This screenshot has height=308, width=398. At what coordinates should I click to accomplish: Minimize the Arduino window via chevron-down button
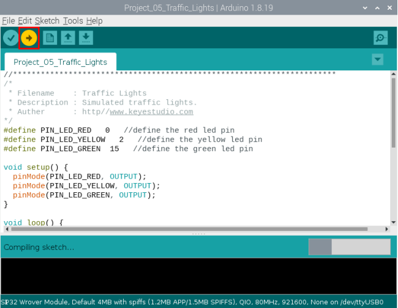coord(365,8)
